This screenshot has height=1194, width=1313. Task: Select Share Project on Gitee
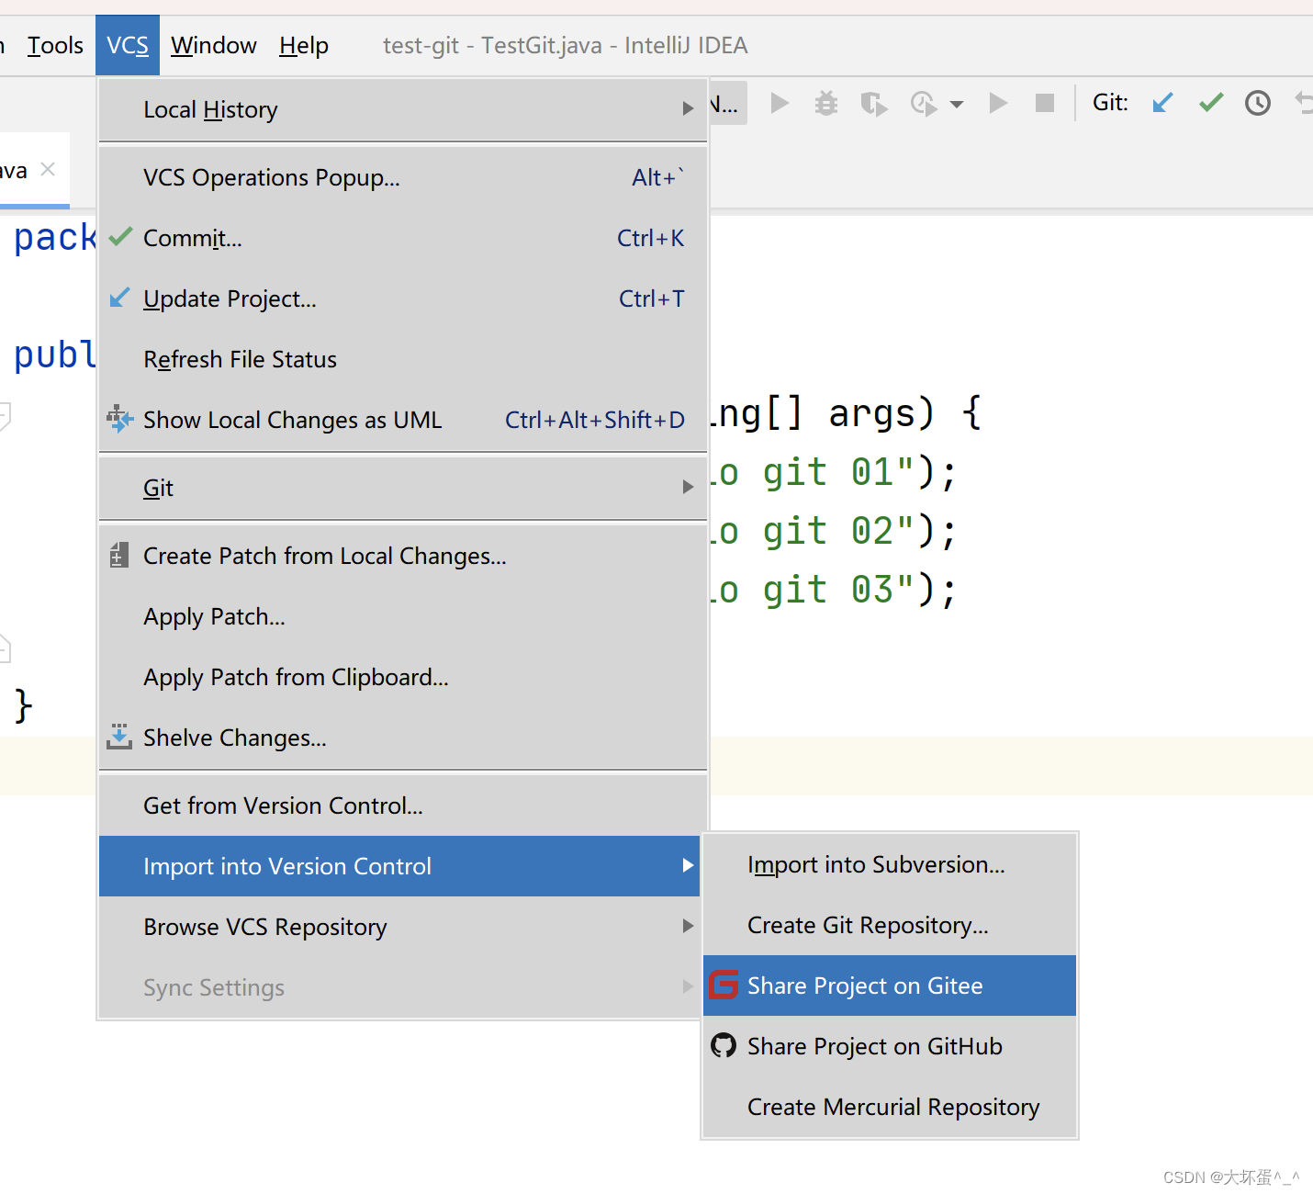[x=890, y=986]
